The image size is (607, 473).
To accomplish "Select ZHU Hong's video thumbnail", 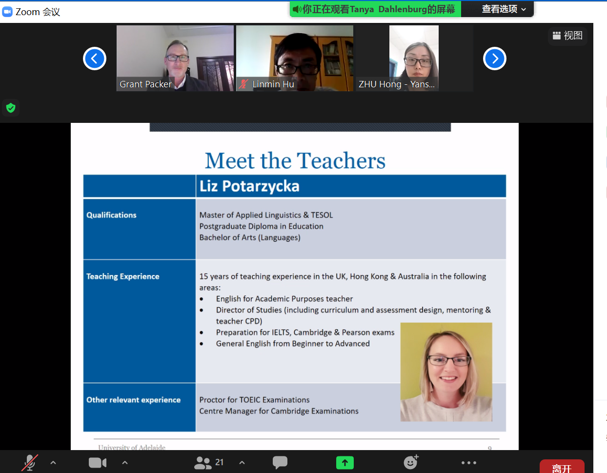I will coord(414,58).
